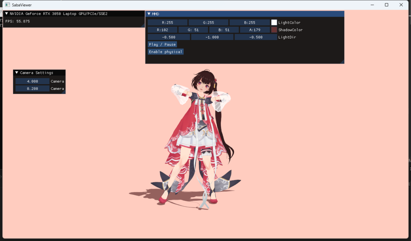Collapse the MMD panel header triangle

pyautogui.click(x=149, y=14)
